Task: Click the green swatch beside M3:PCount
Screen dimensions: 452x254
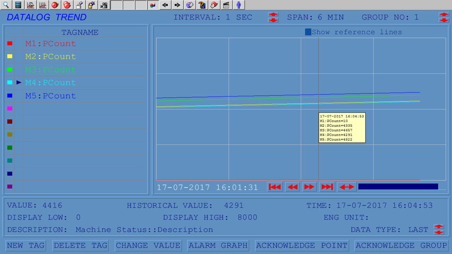Action: 10,69
